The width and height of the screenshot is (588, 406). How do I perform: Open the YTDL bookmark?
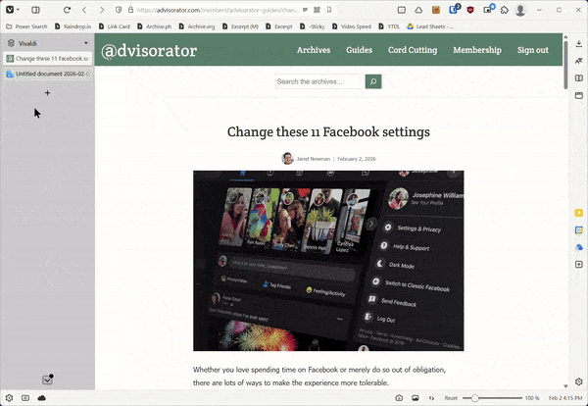389,26
